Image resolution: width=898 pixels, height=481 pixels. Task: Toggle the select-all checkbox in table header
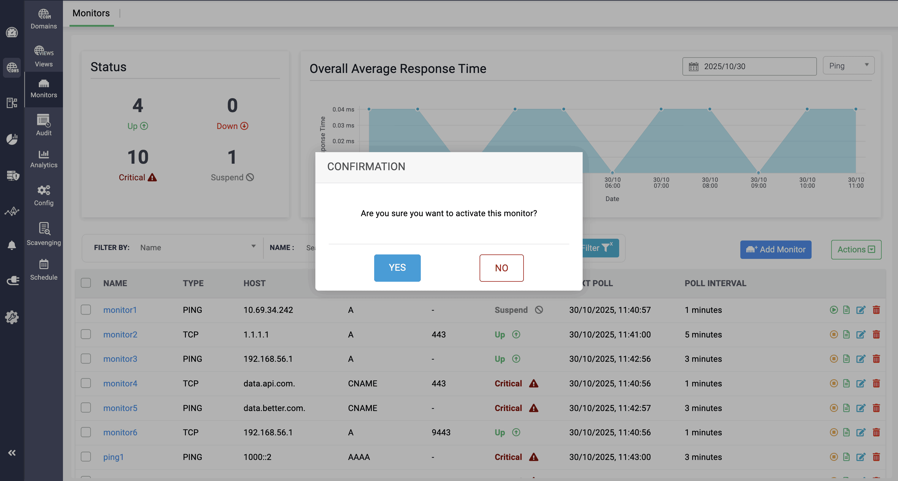tap(86, 283)
